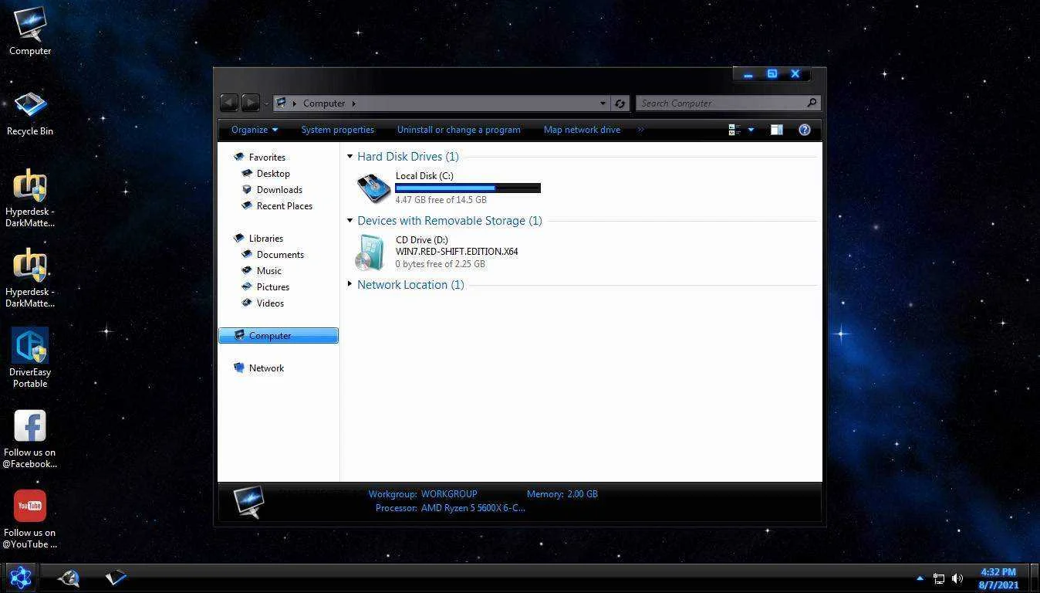The image size is (1040, 593).
Task: Open the address bar history dropdown
Action: pyautogui.click(x=603, y=103)
